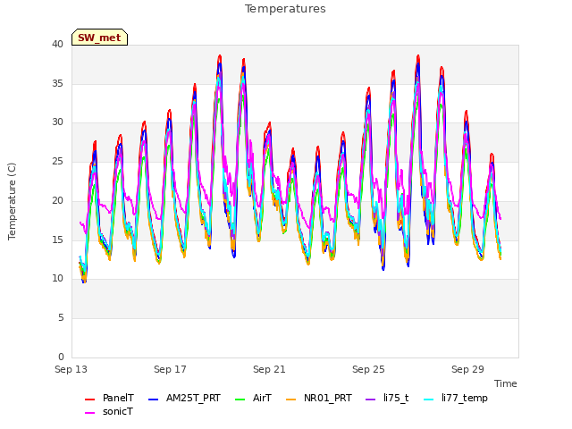Toggle the AM25T_PRT legend entry

(x=185, y=398)
